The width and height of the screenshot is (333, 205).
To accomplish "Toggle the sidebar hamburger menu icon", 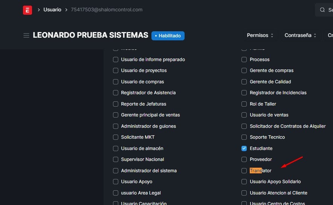I will tap(26, 35).
